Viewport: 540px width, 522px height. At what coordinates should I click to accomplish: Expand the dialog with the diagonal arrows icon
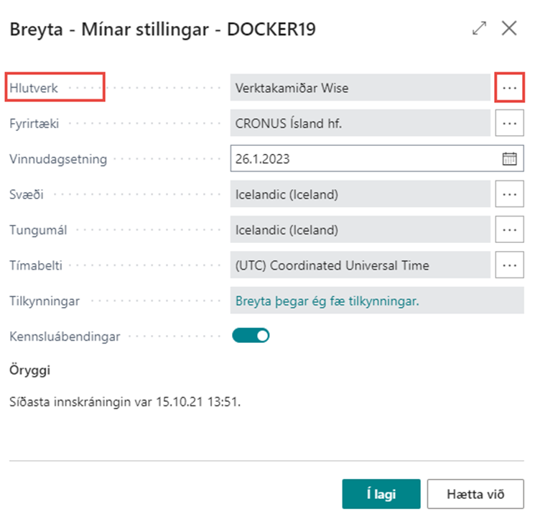pos(479,29)
